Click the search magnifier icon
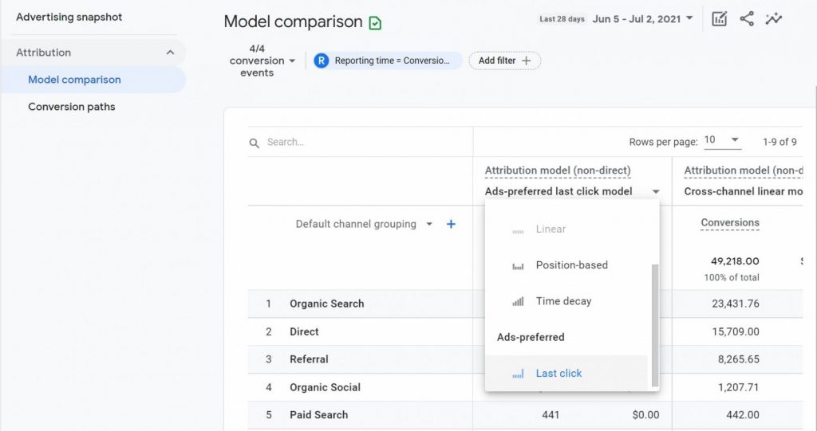Screen dimensions: 817x431 (x=255, y=143)
